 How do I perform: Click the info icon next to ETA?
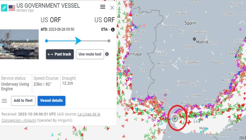coord(113,29)
